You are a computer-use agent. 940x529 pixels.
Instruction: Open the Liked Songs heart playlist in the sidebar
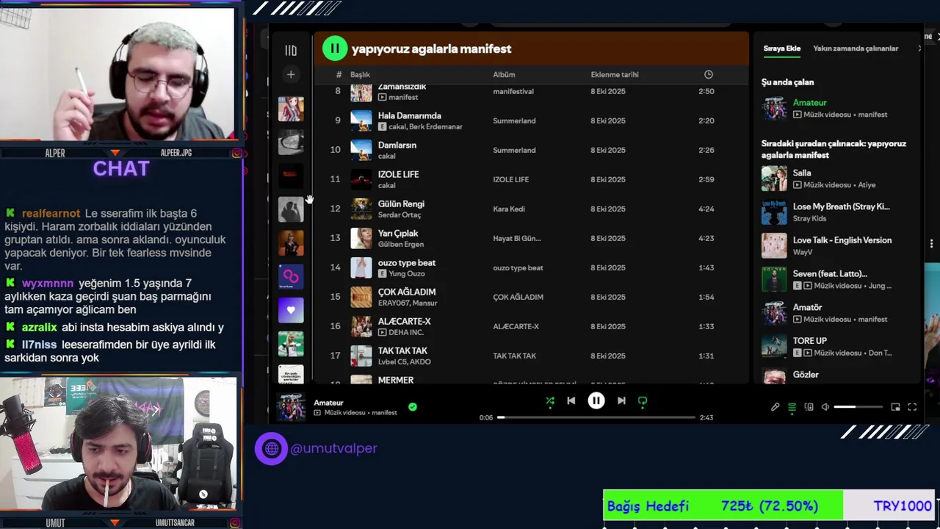point(291,310)
